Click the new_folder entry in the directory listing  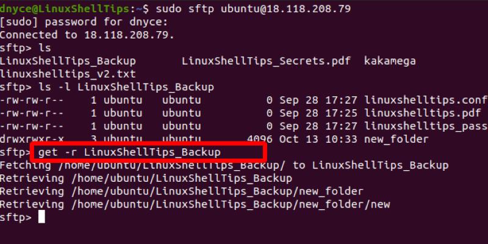point(396,139)
